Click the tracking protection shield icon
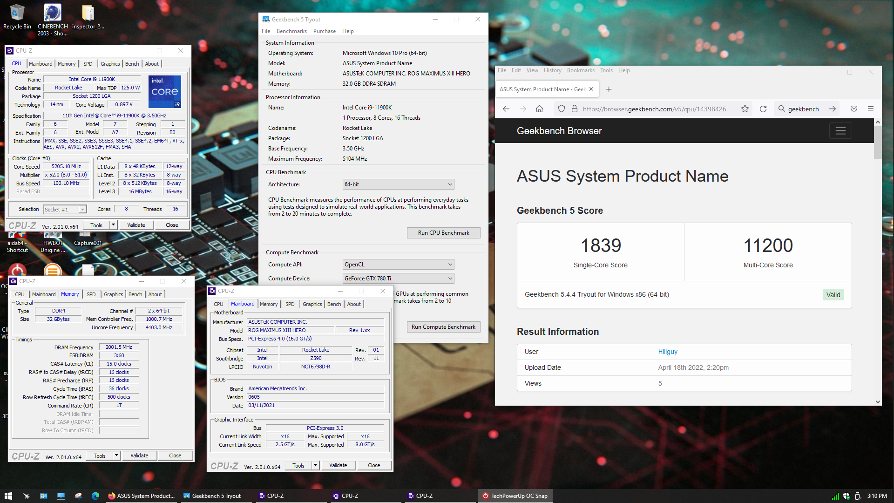 tap(562, 109)
